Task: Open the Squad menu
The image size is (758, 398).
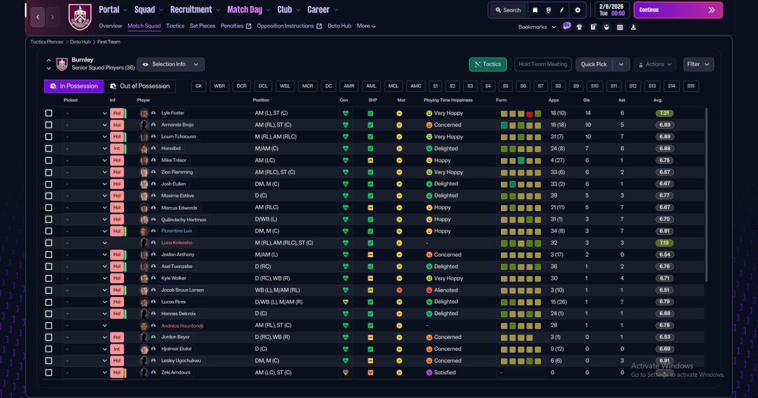Action: coord(148,9)
